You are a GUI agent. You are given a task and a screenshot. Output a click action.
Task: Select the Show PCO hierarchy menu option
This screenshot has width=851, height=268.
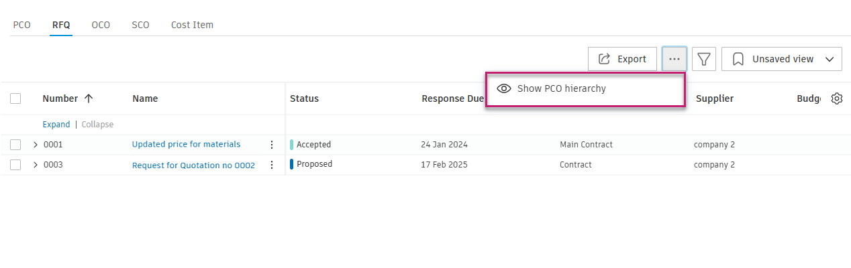pyautogui.click(x=561, y=88)
